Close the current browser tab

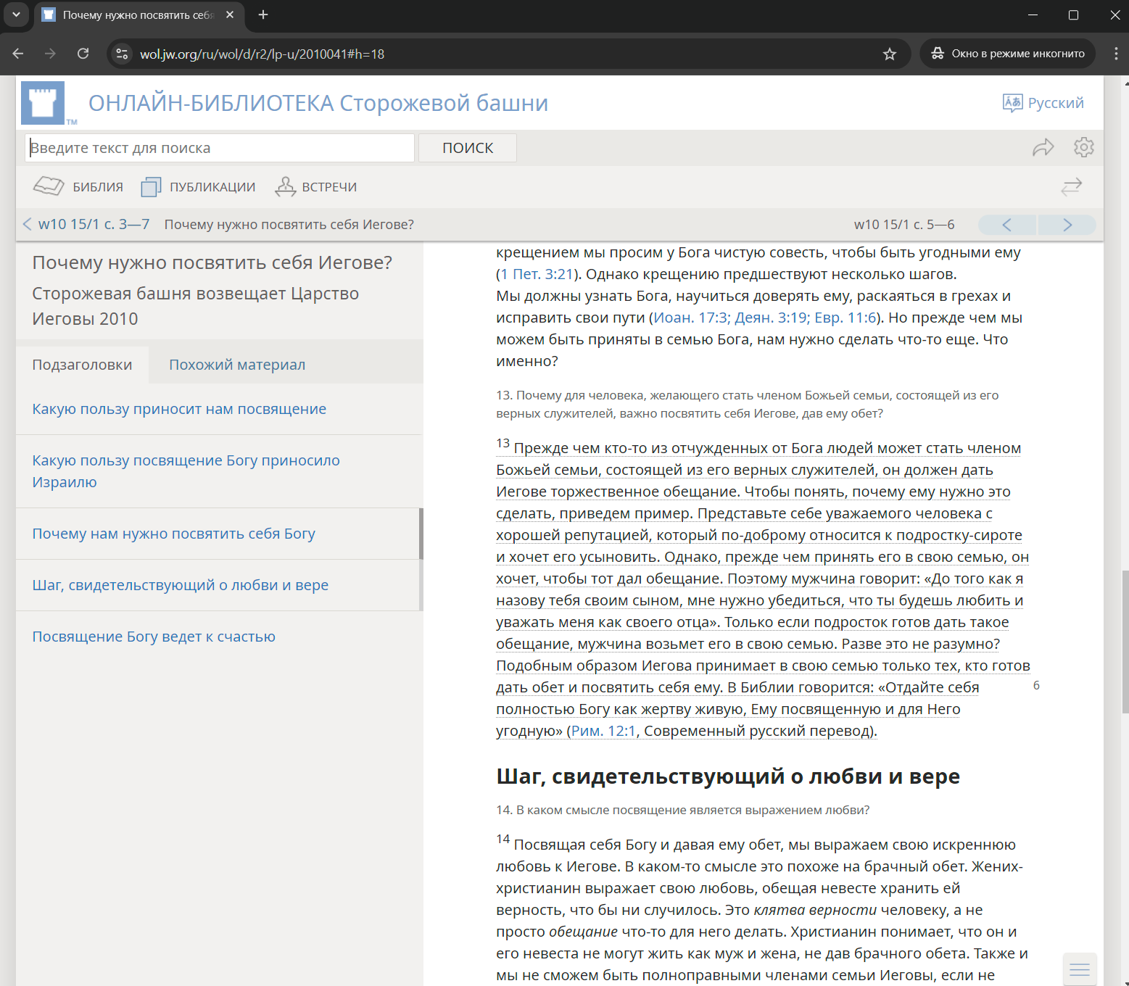pyautogui.click(x=230, y=14)
